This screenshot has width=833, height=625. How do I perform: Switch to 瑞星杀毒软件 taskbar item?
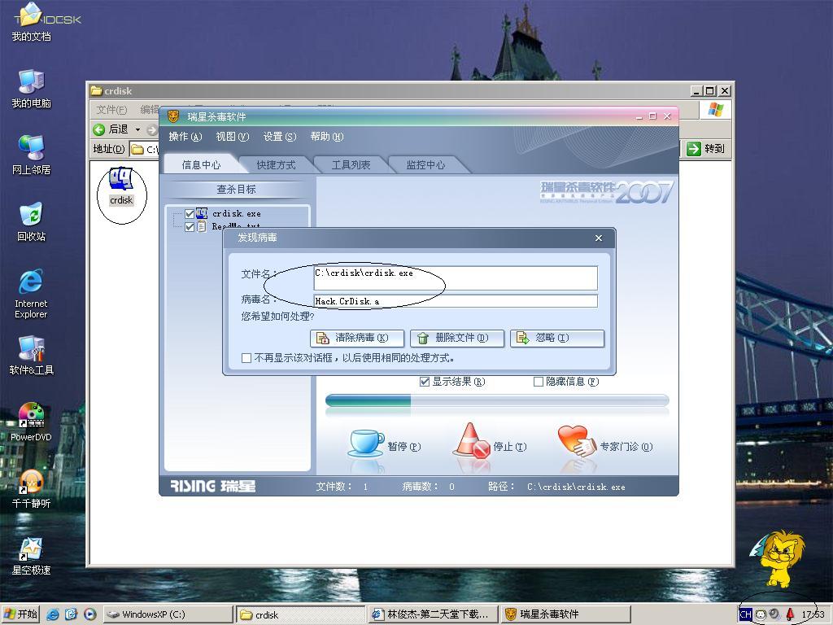tap(566, 614)
